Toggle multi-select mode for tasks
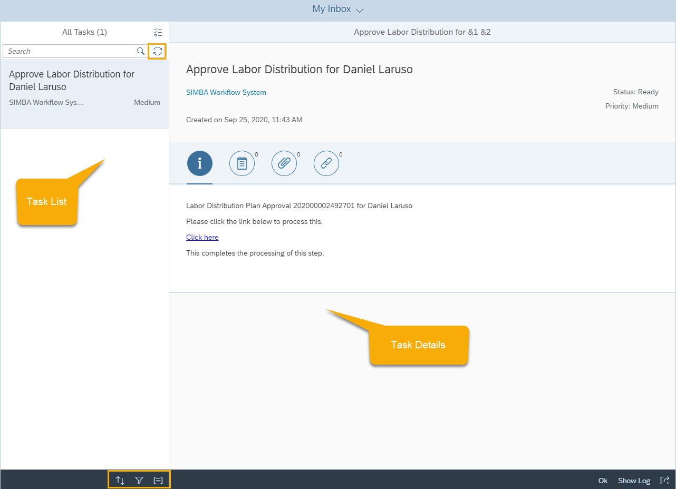Viewport: 676px width, 489px height. (158, 32)
